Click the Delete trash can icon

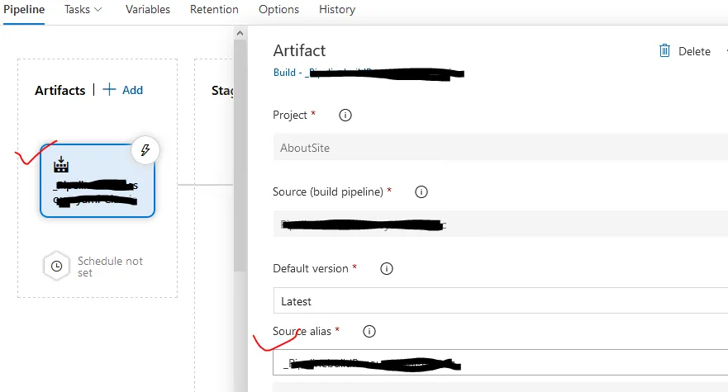coord(664,51)
